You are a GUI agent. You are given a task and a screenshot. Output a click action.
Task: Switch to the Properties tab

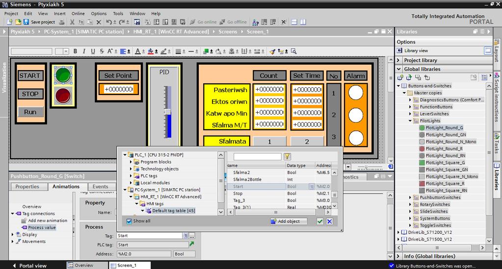click(27, 187)
